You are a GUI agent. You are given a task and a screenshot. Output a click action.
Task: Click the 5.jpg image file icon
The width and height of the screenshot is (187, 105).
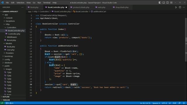coord(5,85)
